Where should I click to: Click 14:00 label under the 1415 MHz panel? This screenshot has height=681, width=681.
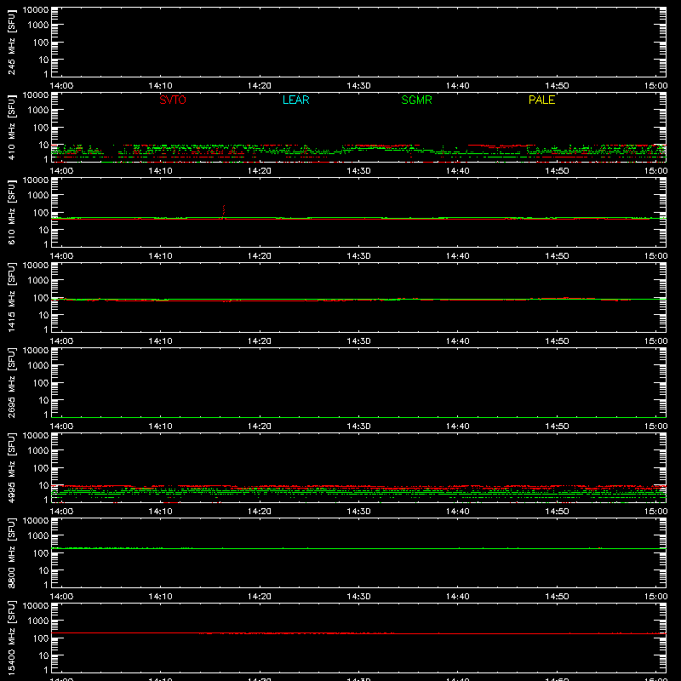pyautogui.click(x=61, y=341)
